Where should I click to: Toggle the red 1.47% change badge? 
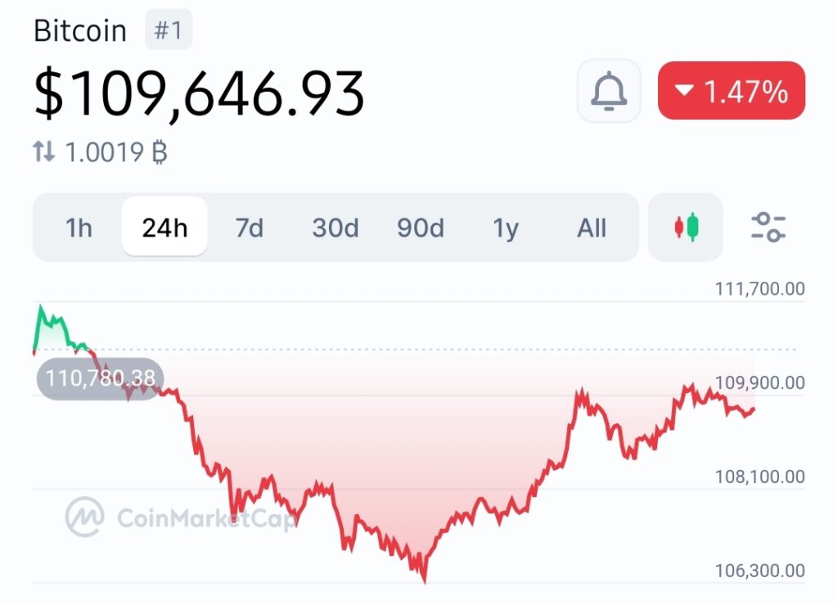point(732,91)
